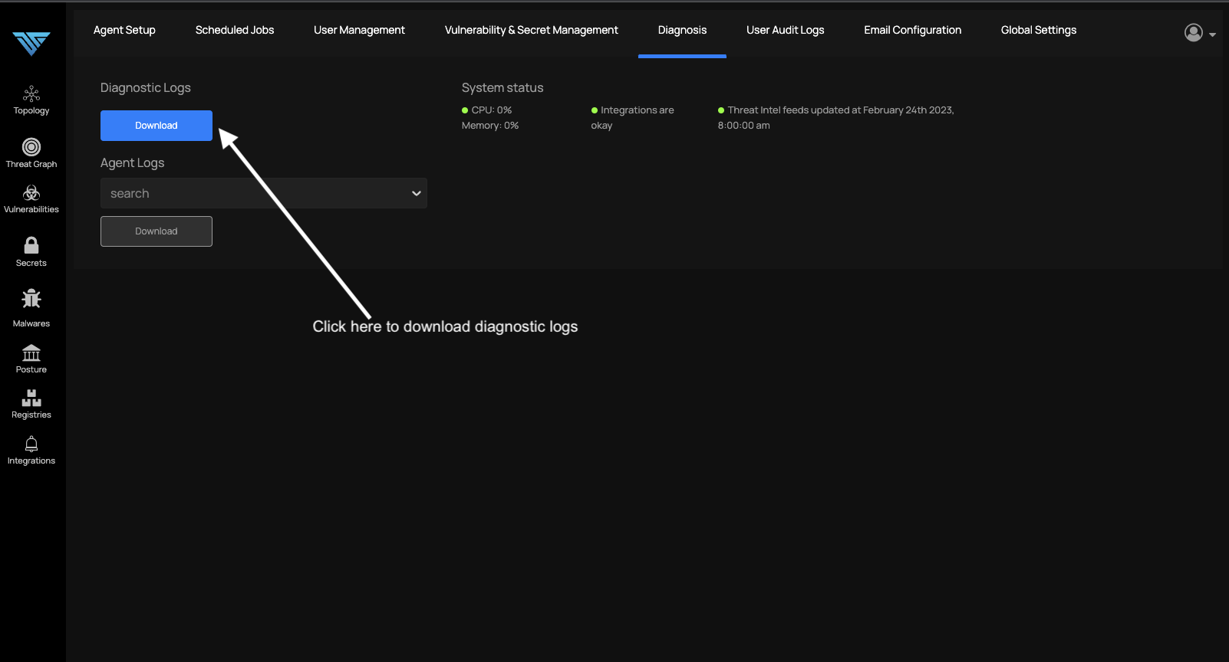Click the Threat Intel feeds updated status

(x=836, y=118)
